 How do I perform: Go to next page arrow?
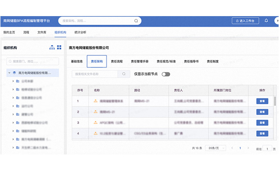(248, 148)
